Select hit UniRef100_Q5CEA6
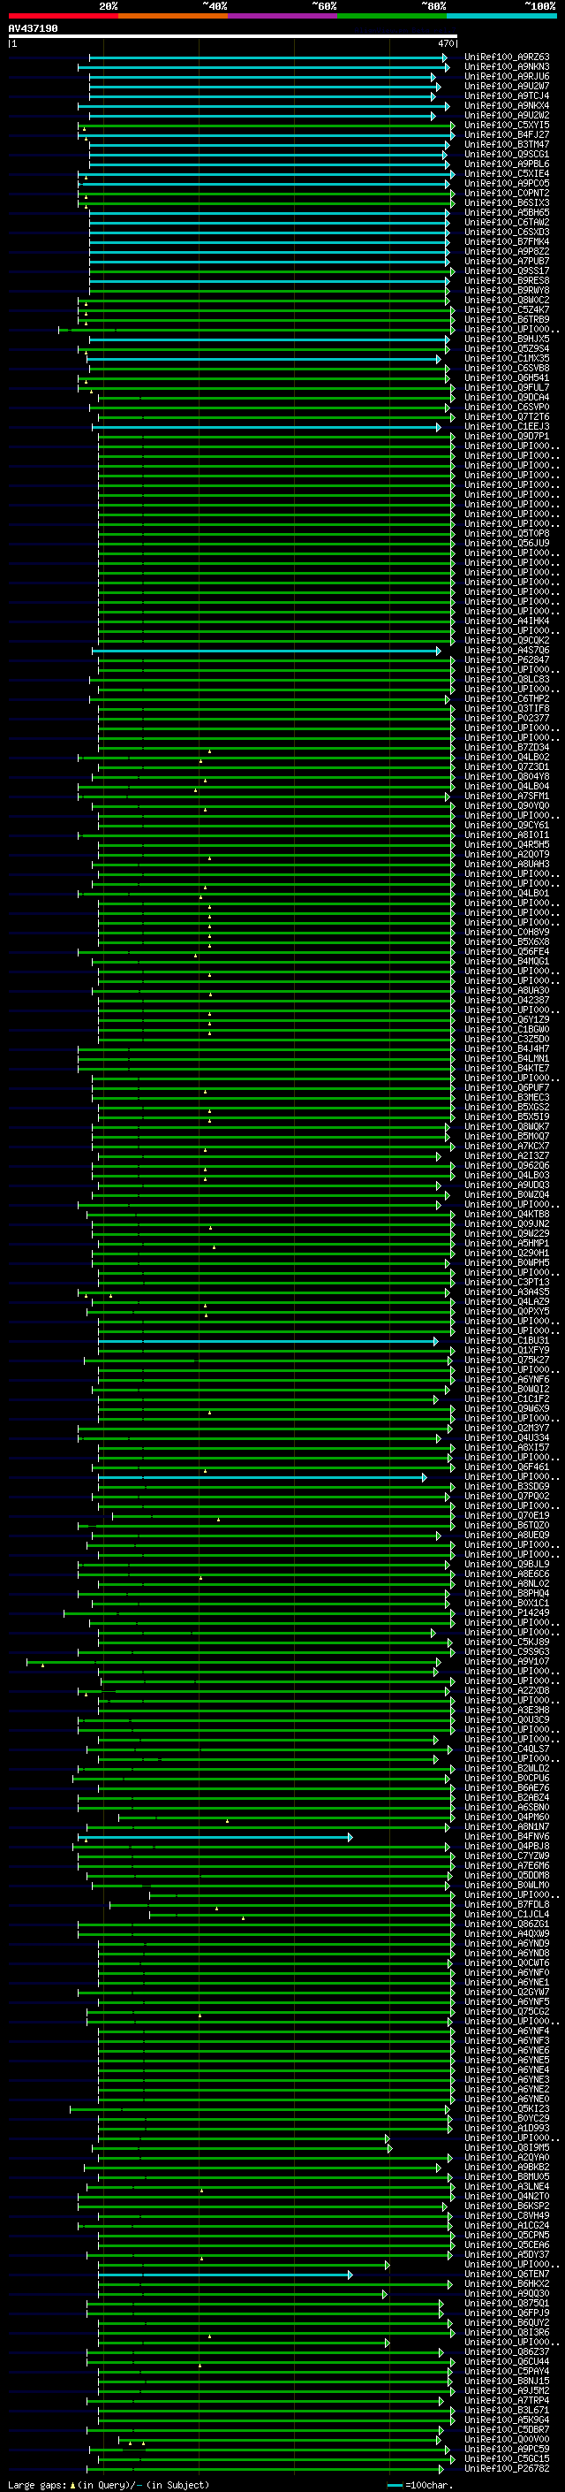565x2492 pixels. pos(507,2245)
